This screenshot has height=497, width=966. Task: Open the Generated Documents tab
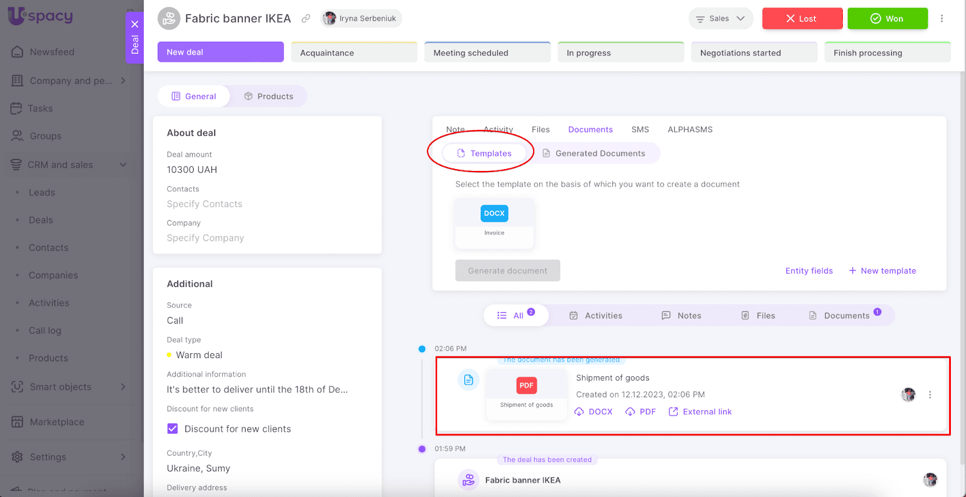coord(593,153)
